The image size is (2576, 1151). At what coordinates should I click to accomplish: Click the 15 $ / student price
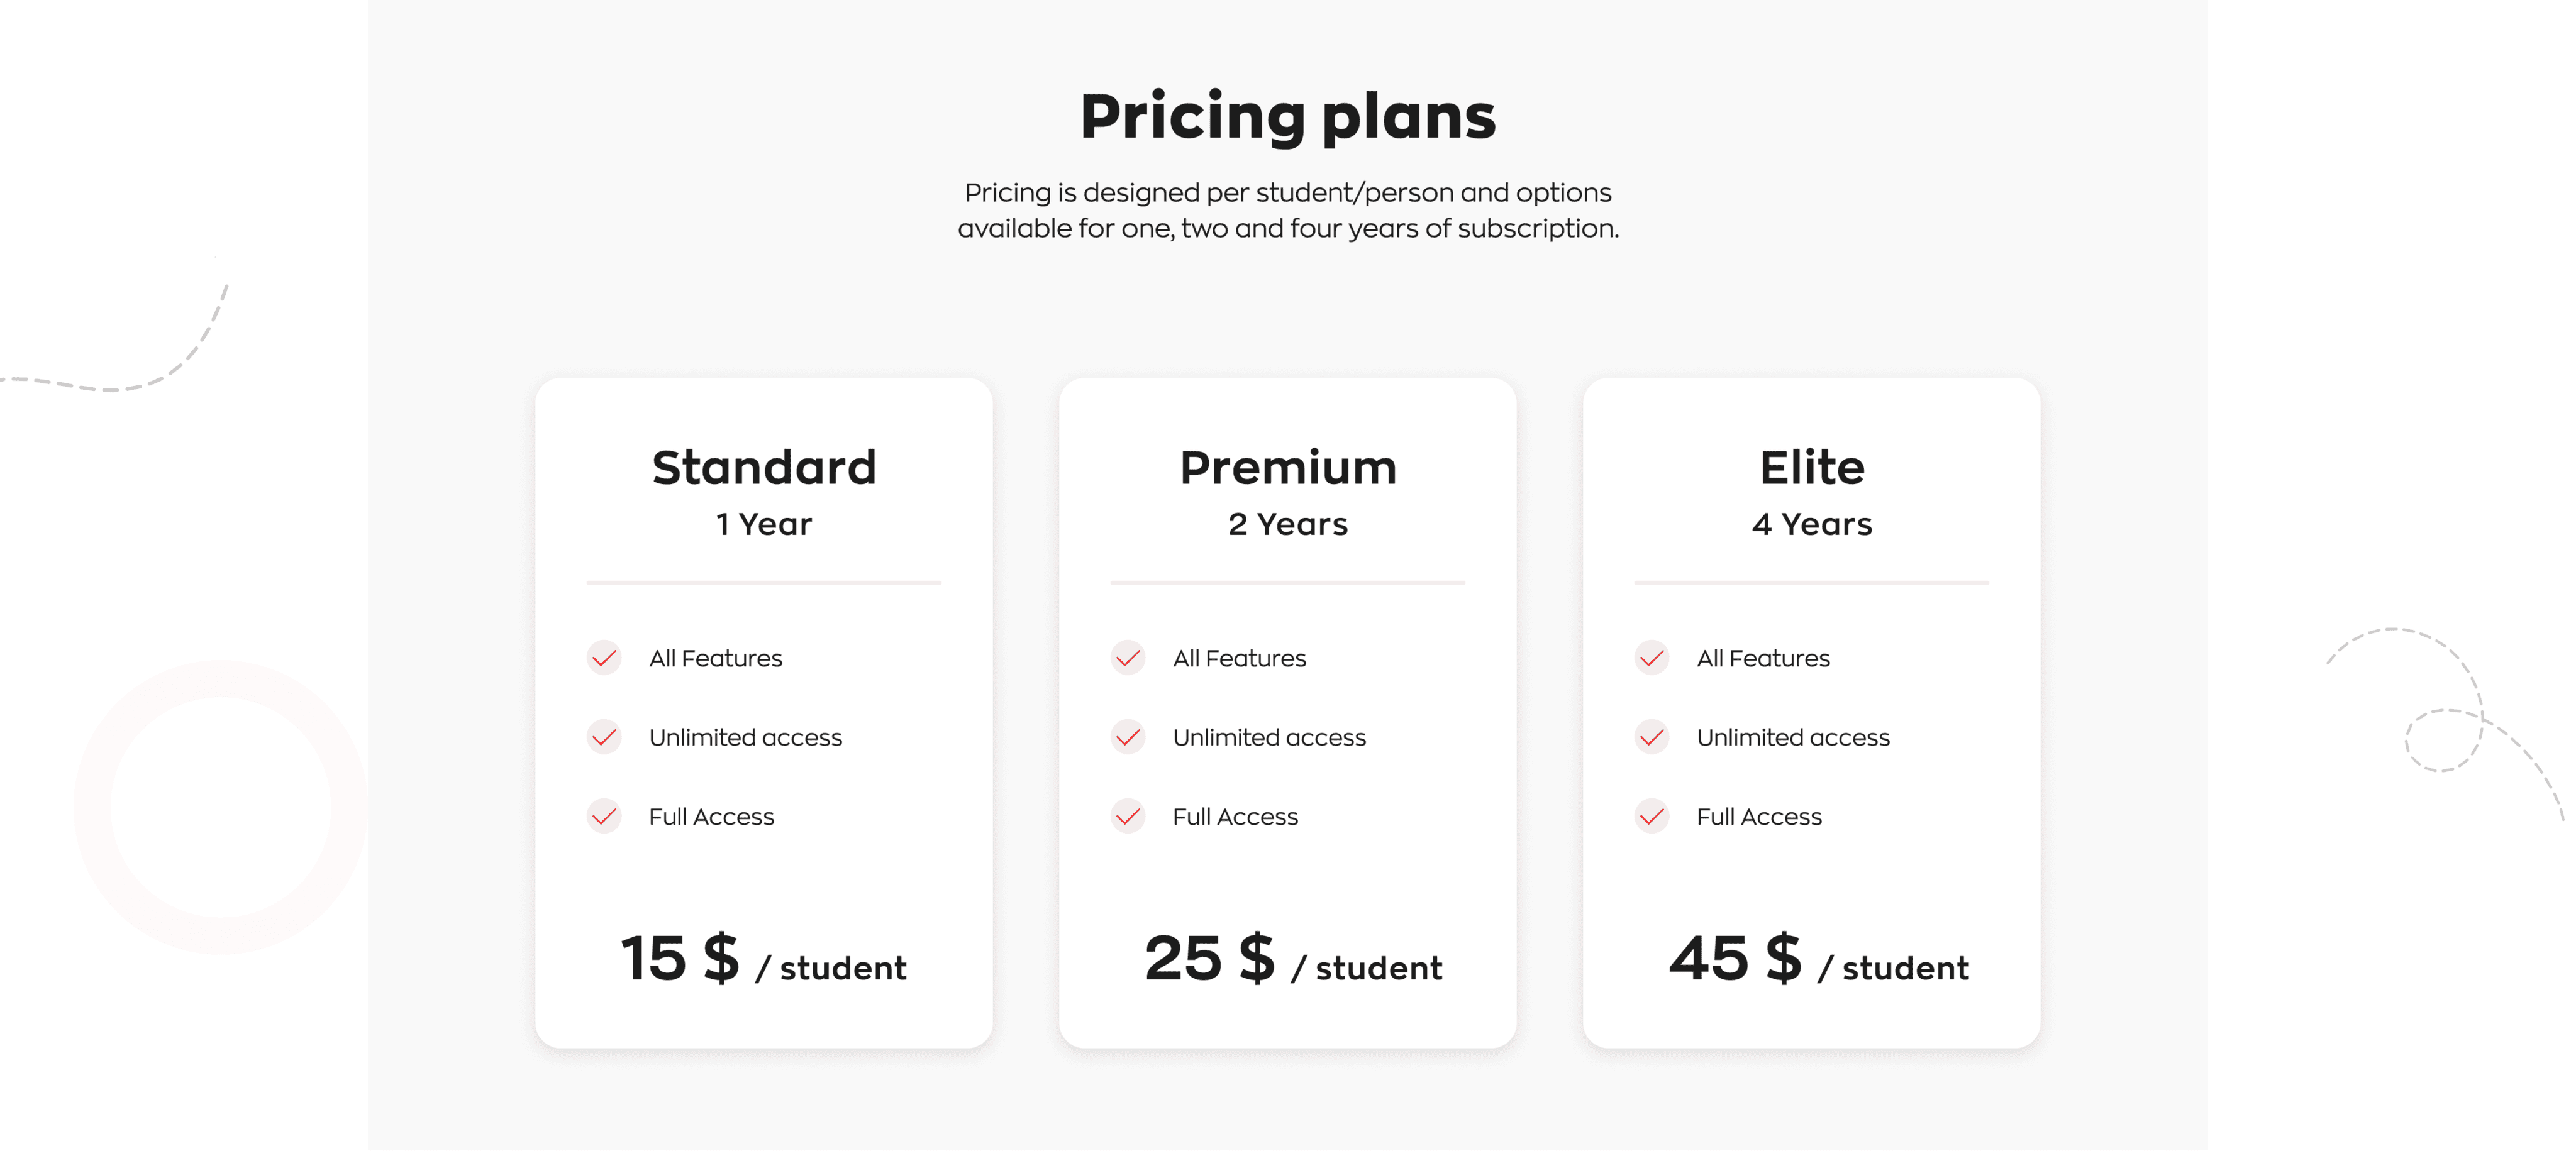pos(764,959)
